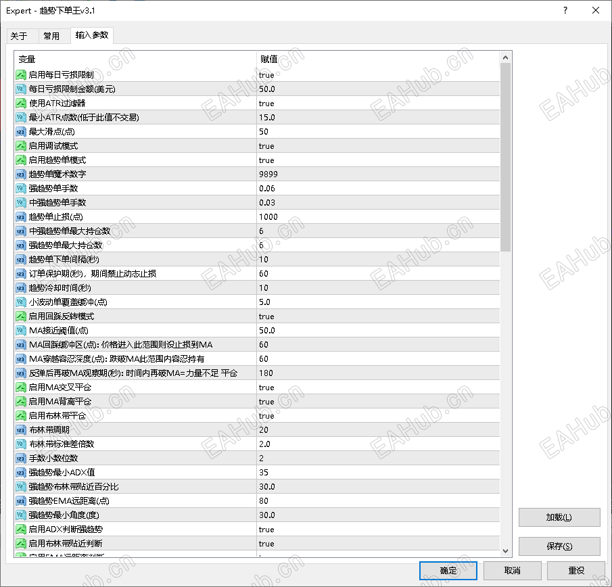The width and height of the screenshot is (612, 587).
Task: Click the icon beside 趋势单魔术数字
Action: [21, 174]
